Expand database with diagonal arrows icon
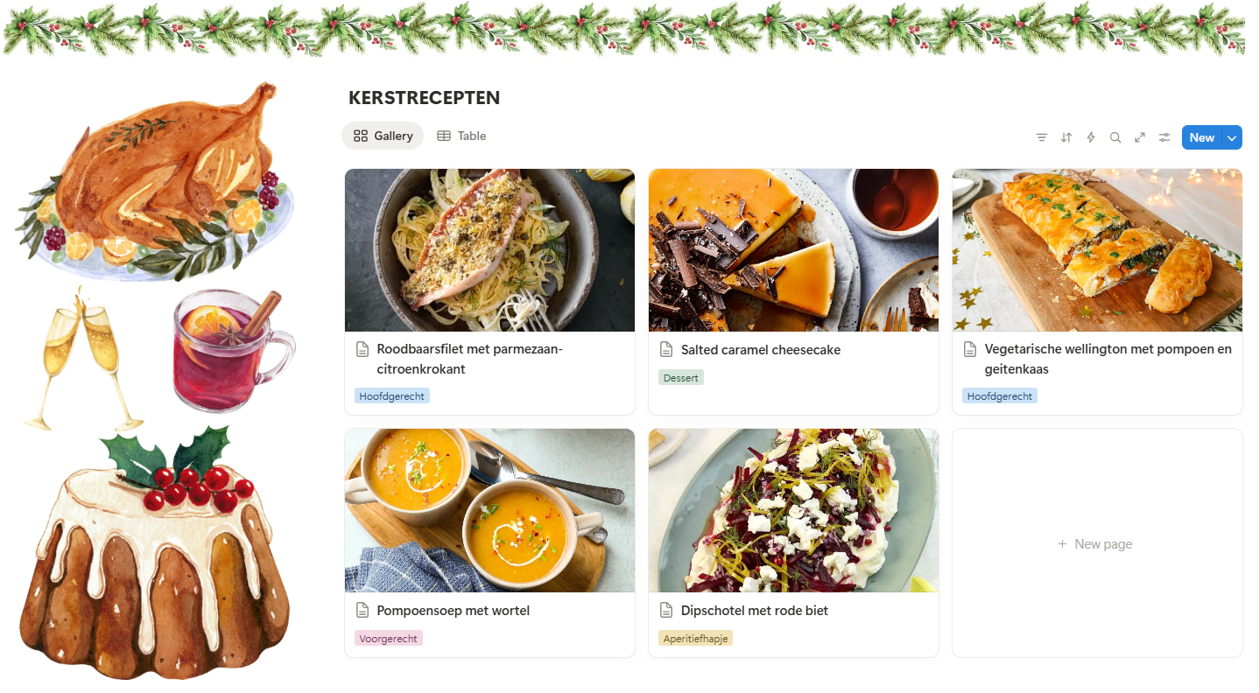 [x=1140, y=137]
